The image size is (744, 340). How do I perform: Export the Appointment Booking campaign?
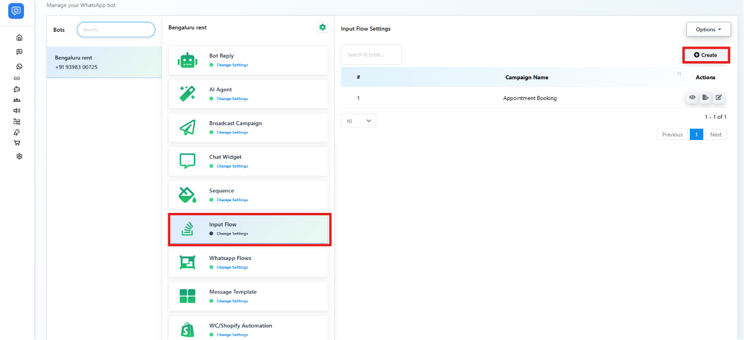(705, 98)
